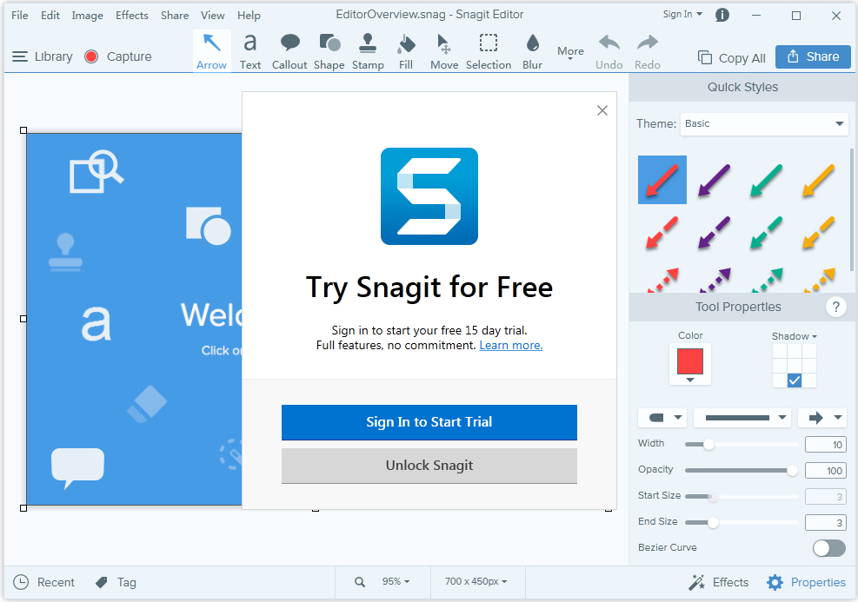Click the Opacity value field
858x602 pixels.
click(826, 471)
